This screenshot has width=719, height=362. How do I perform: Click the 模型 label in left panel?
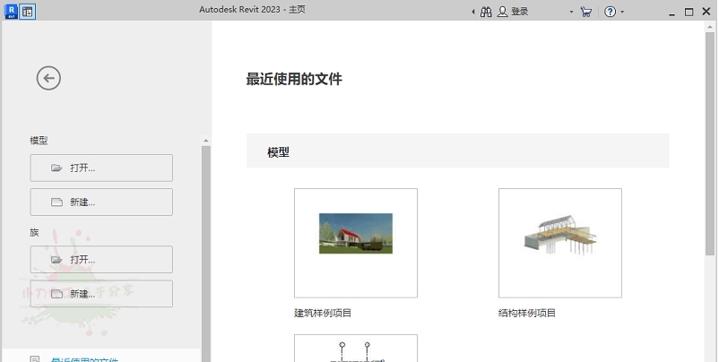pos(39,141)
